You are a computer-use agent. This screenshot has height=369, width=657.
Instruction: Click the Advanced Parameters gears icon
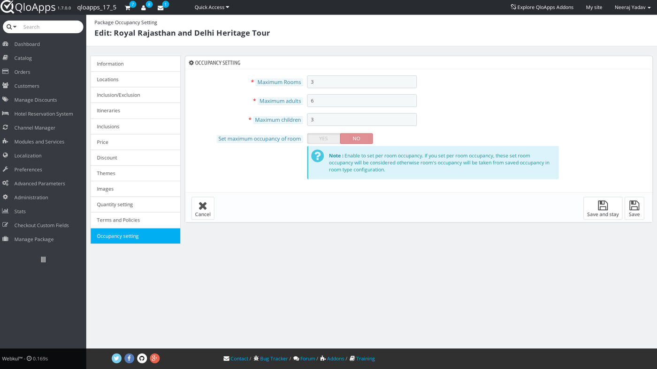pyautogui.click(x=6, y=183)
